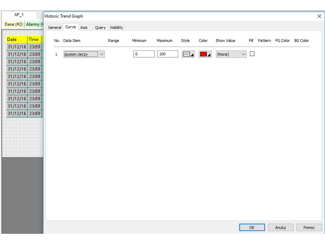The height and width of the screenshot is (244, 325).
Task: Click the Data Item column label
Action: pyautogui.click(x=72, y=40)
